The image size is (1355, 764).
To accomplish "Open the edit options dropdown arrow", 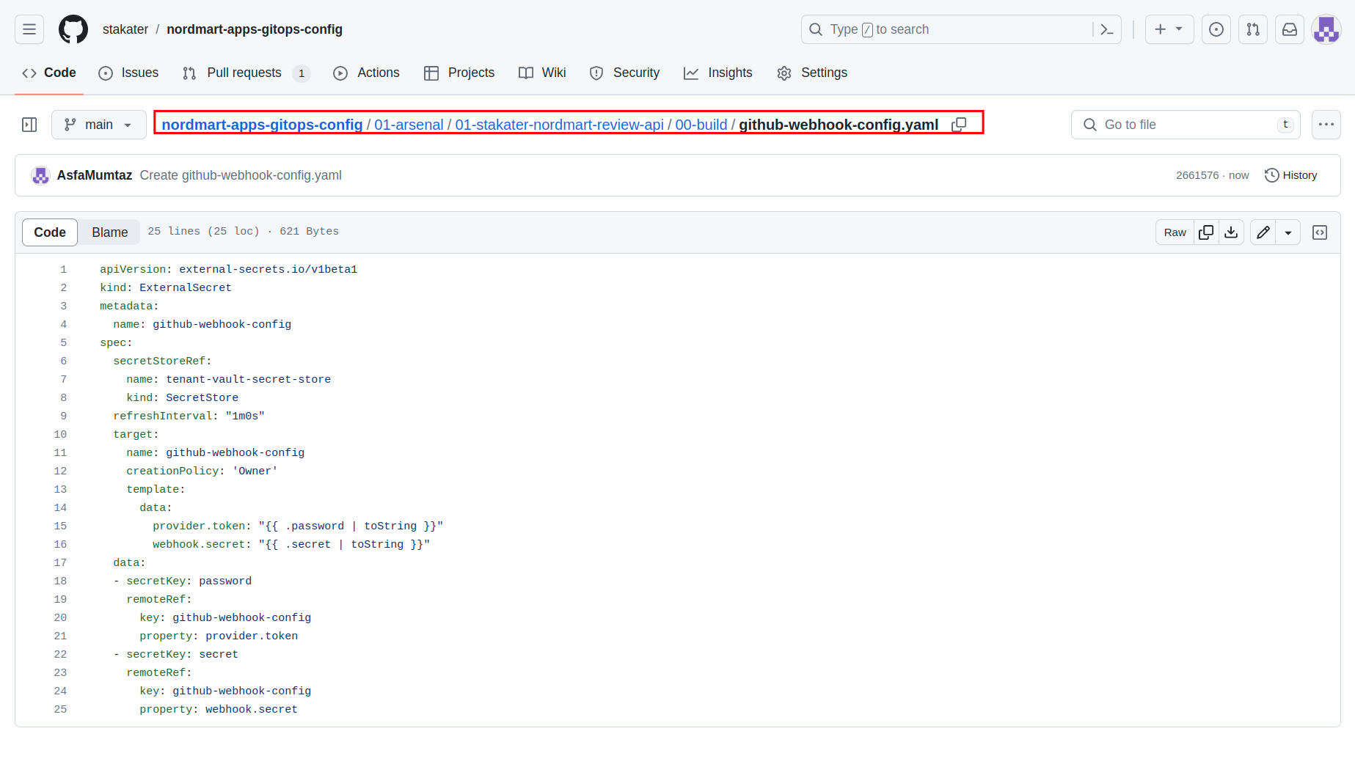I will pos(1288,232).
